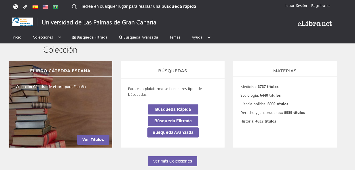Open Búsqueda Avanzada from navigation bar
This screenshot has height=170, width=355.
138,37
